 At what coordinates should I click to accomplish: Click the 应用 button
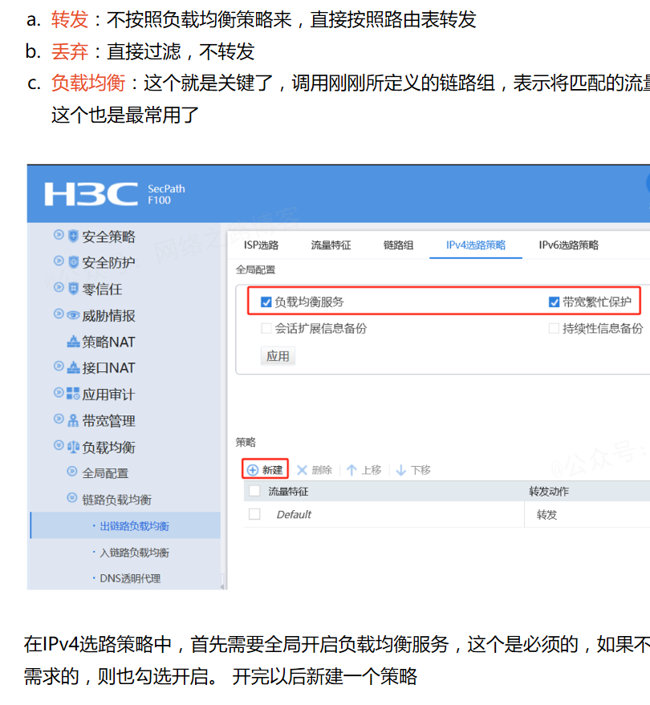(x=278, y=356)
